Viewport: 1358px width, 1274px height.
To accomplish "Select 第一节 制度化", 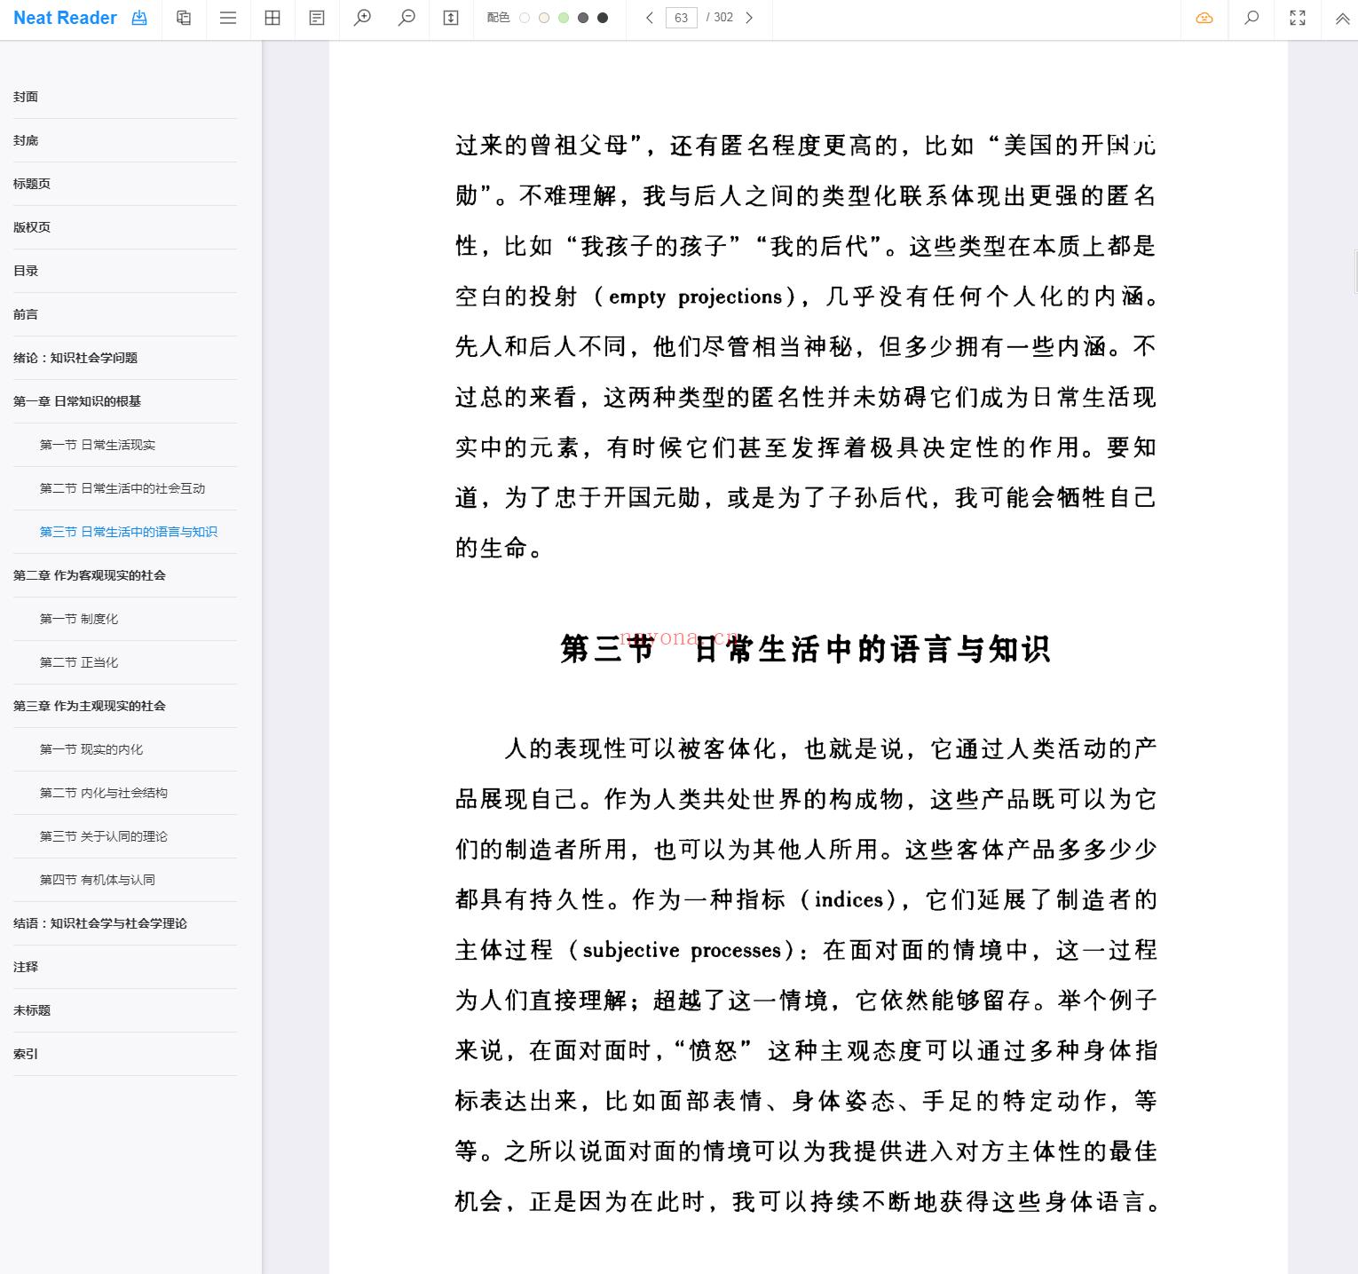I will tap(79, 619).
